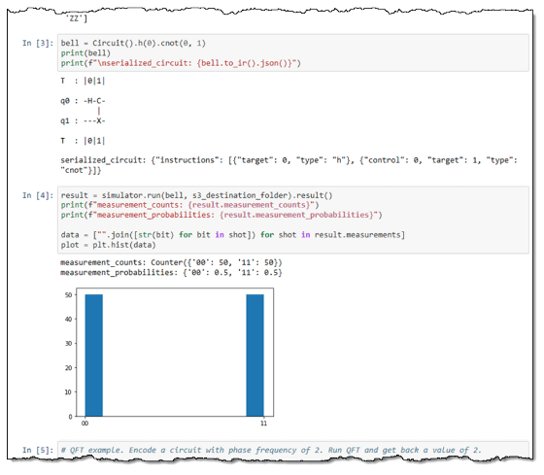This screenshot has height=475, width=544.
Task: Place cursor in simulator.run code line
Action: coord(196,195)
